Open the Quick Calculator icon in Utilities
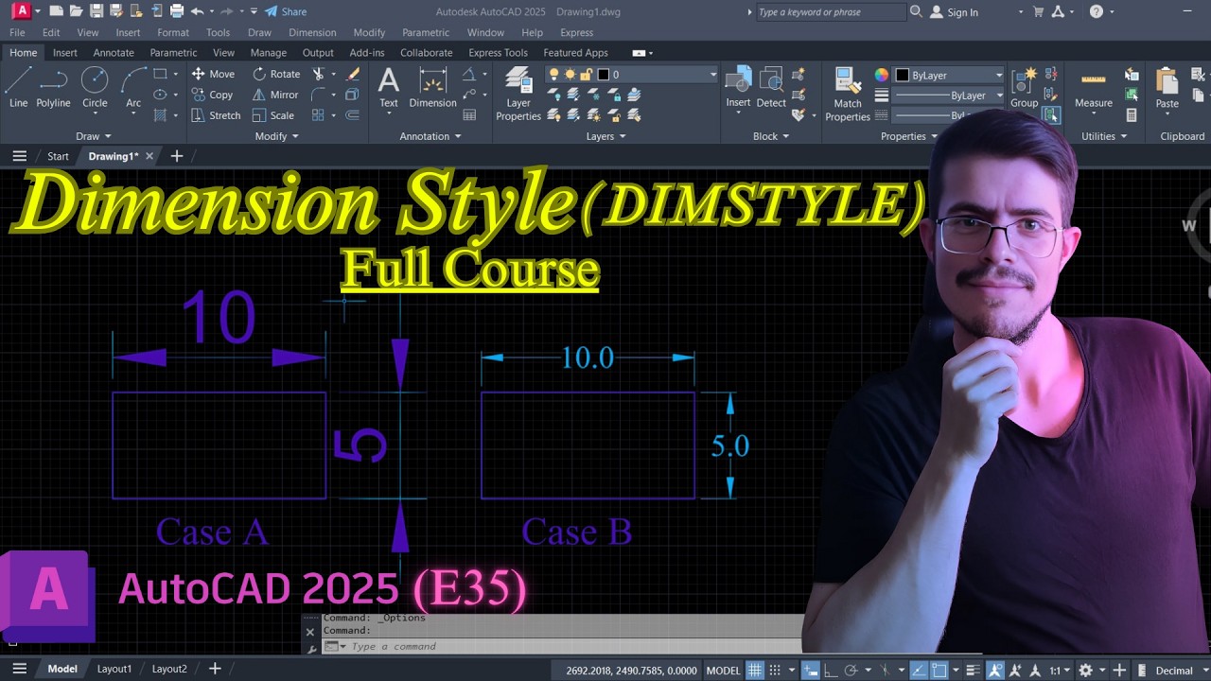This screenshot has width=1211, height=681. (1132, 115)
